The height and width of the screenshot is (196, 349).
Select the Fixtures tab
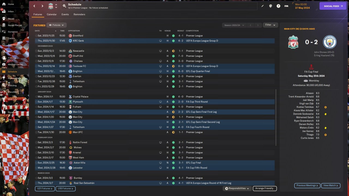click(38, 14)
